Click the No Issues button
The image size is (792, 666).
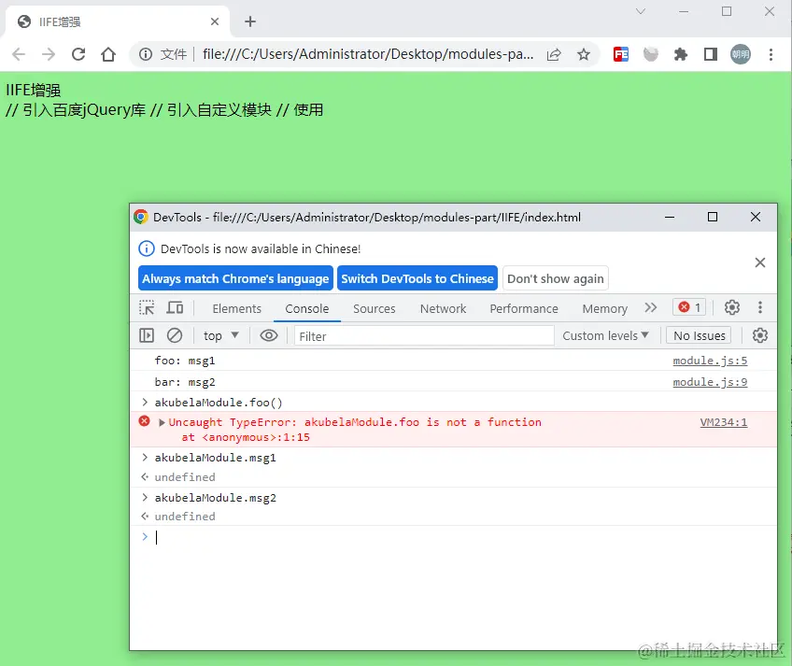coord(699,336)
